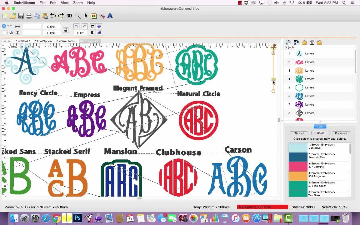360x225 pixels.
Task: Select the Color panel tab
Action: pyautogui.click(x=320, y=127)
